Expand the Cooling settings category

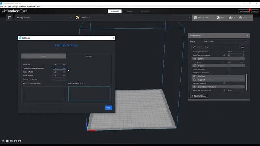point(218,76)
